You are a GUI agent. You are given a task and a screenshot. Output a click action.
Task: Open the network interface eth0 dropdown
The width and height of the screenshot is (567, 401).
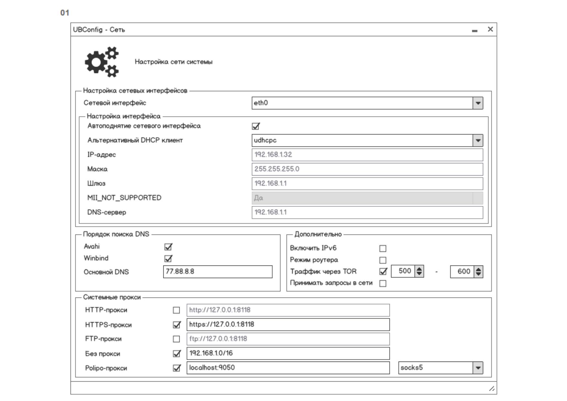coord(478,103)
